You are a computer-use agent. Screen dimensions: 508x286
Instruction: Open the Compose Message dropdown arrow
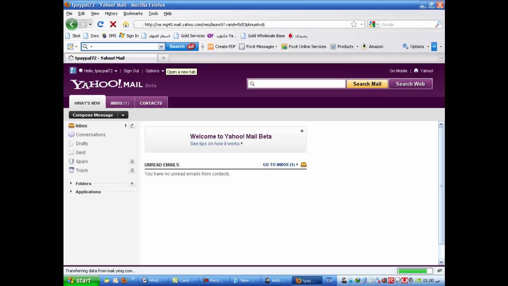pyautogui.click(x=123, y=115)
